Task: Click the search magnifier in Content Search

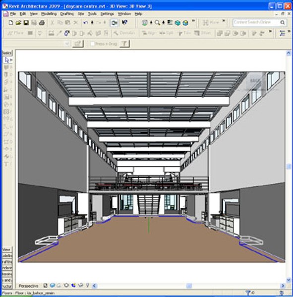Action: 283,23
